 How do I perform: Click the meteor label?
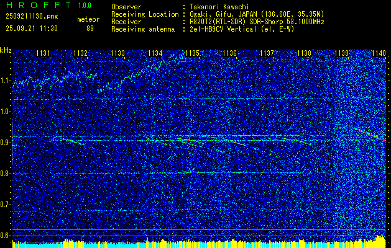pyautogui.click(x=88, y=19)
